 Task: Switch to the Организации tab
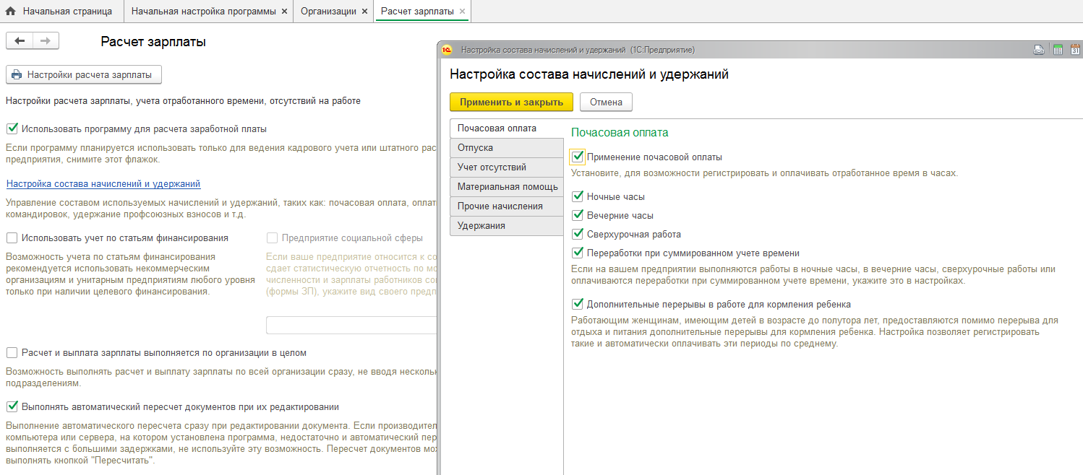pyautogui.click(x=328, y=12)
